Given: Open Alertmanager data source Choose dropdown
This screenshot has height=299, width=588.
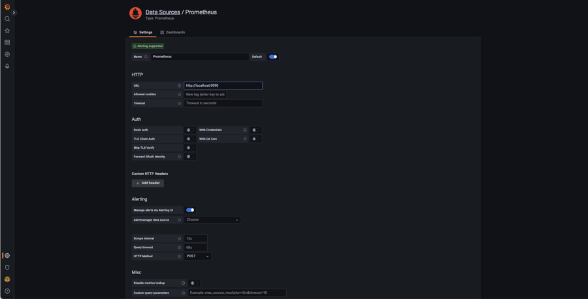Looking at the screenshot, I should click(x=212, y=220).
